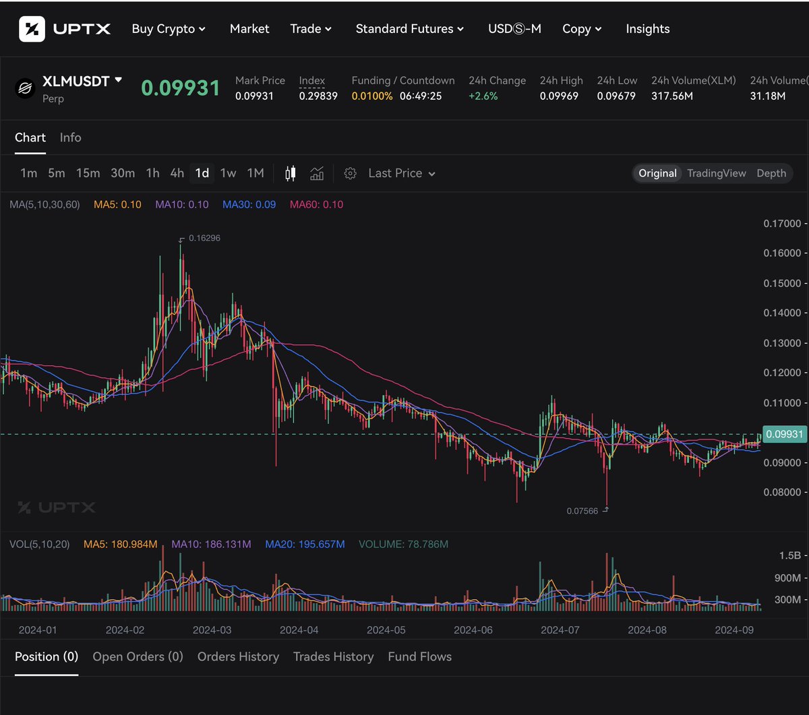Click the MA5: 0.10 legend
Image resolution: width=809 pixels, height=715 pixels.
click(117, 204)
